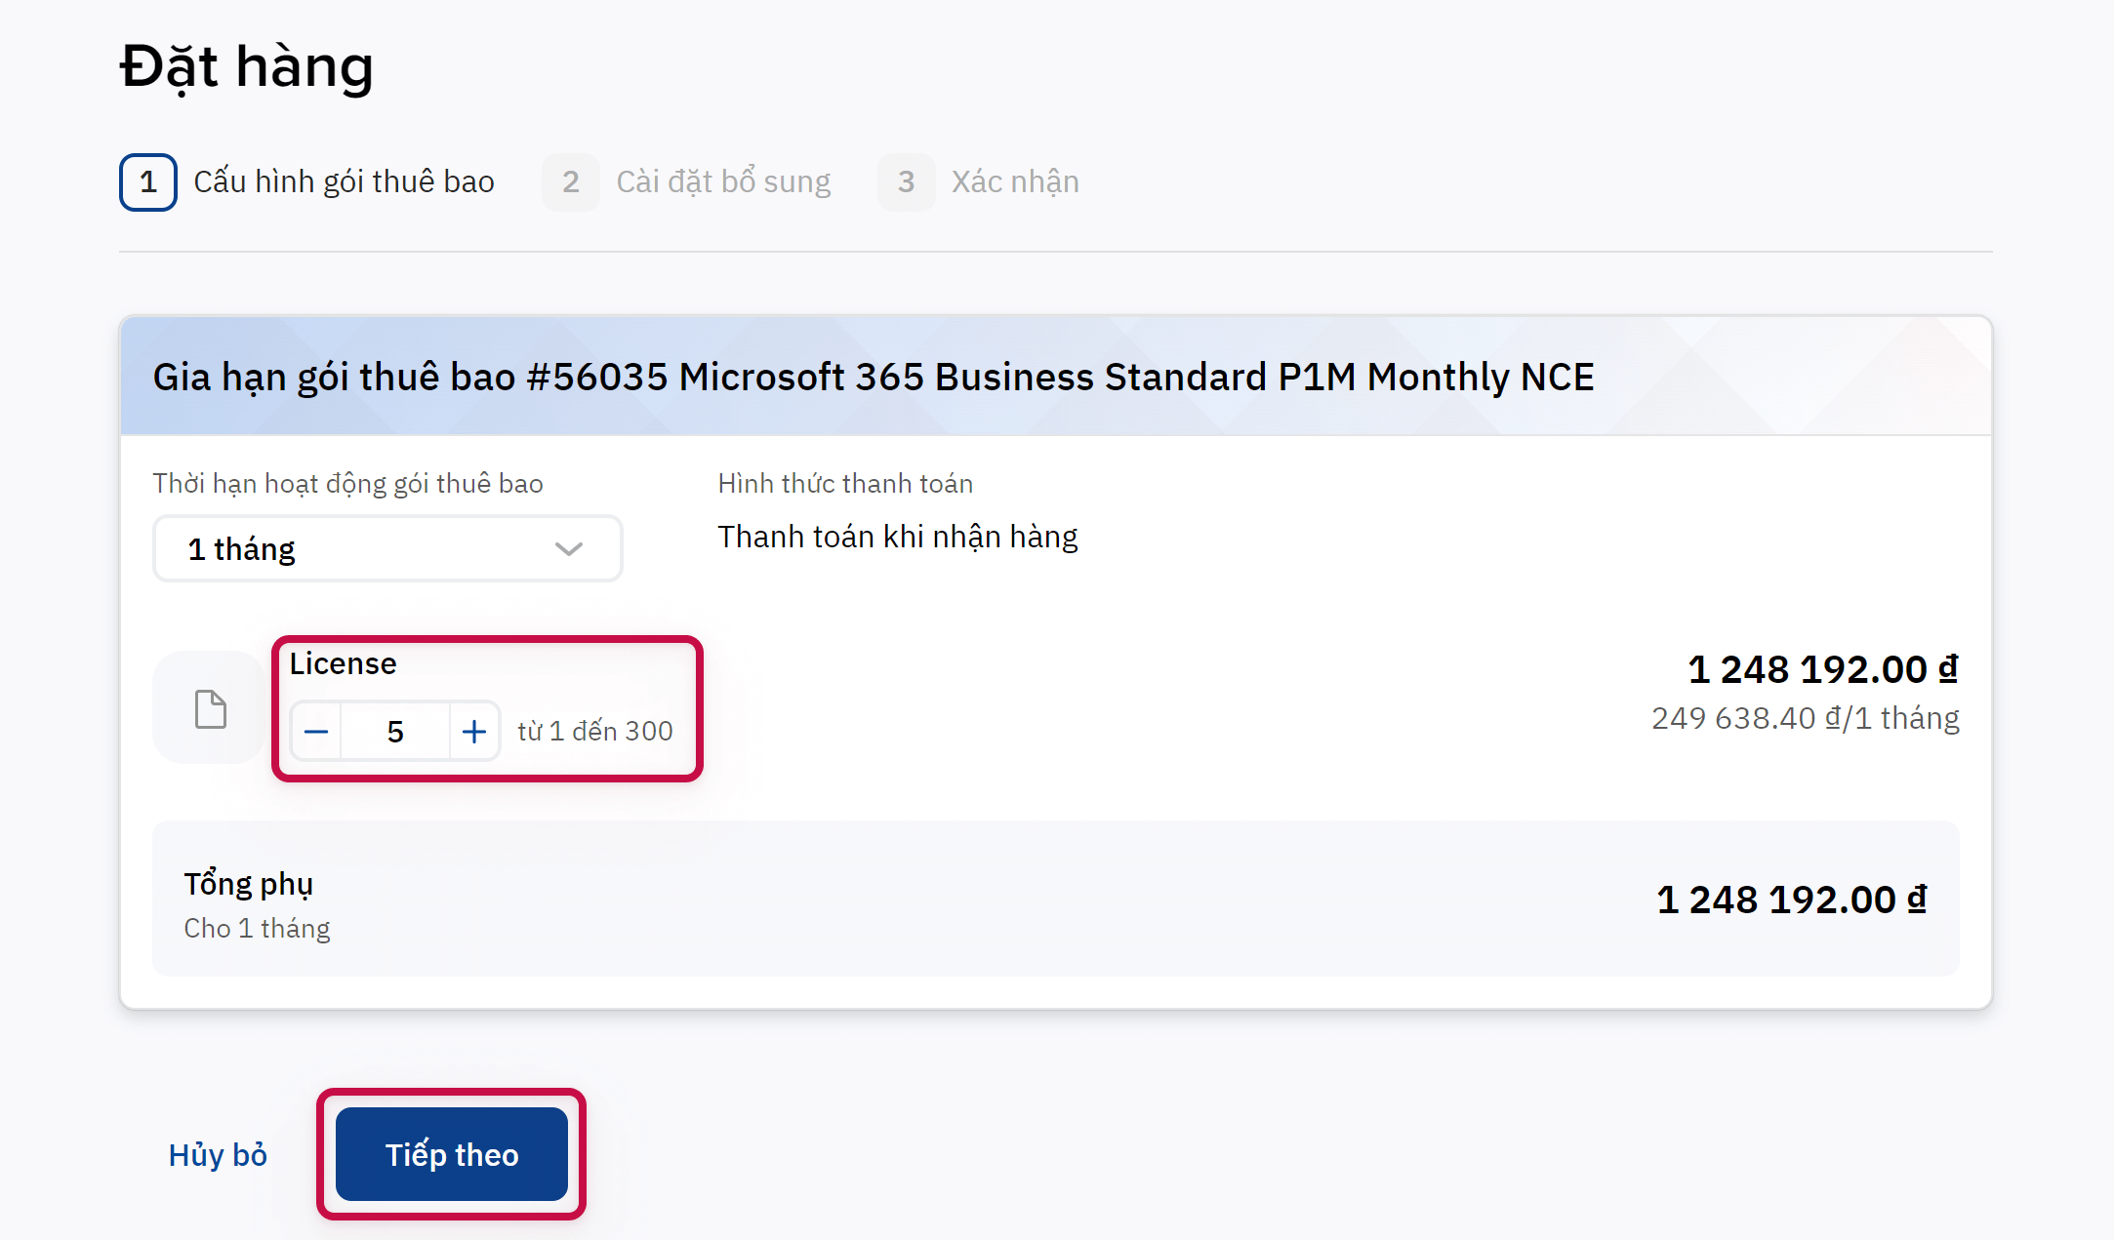
Task: Click 'Thanh toán khi nhận hàng' payment text
Action: 897,538
